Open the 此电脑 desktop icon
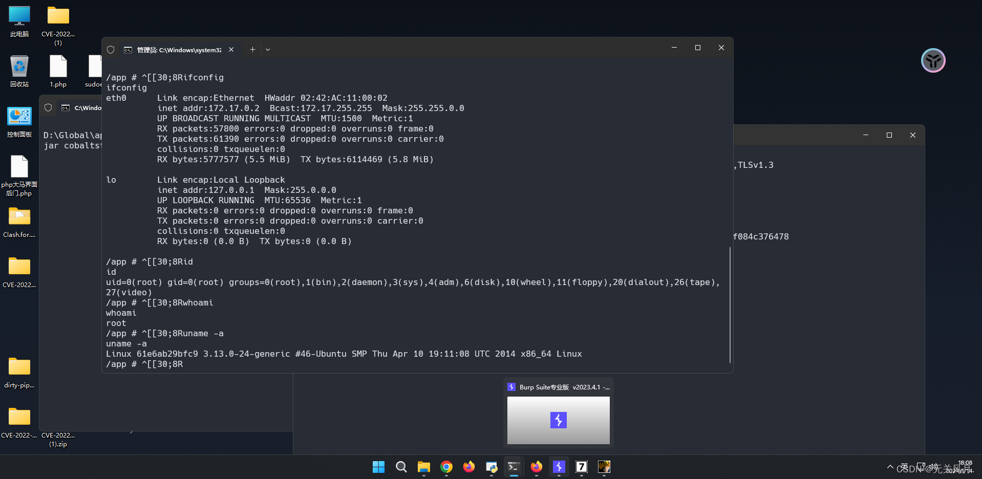Viewport: 982px width, 479px height. coord(19,21)
